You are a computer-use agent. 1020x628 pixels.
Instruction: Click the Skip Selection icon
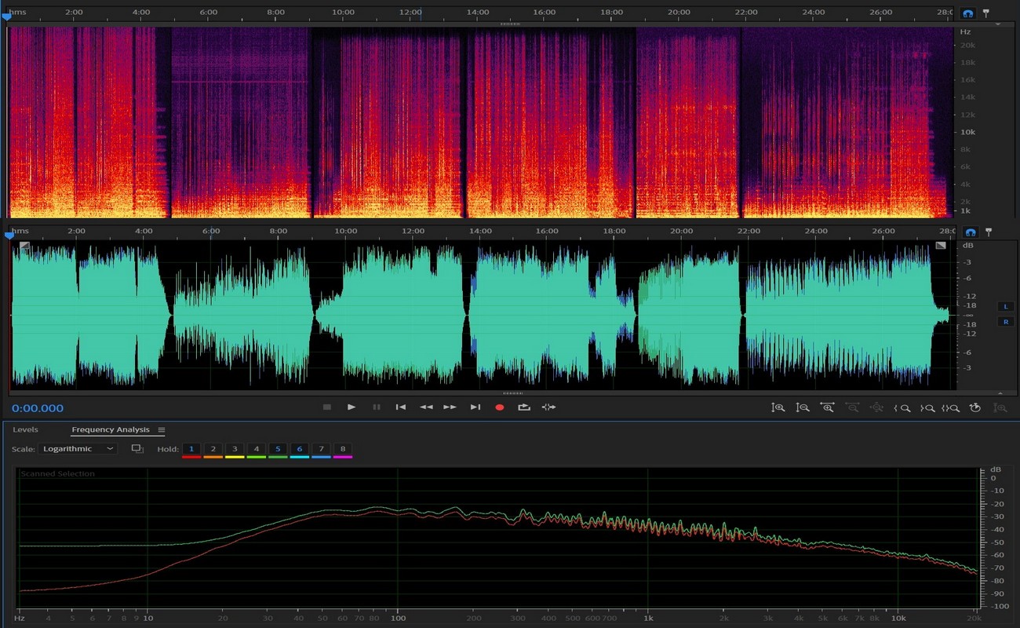[548, 407]
